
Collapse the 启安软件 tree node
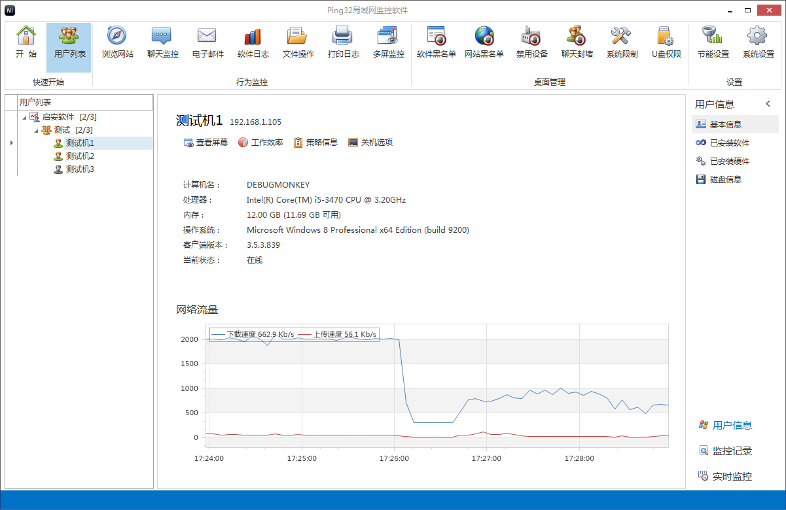[25, 116]
